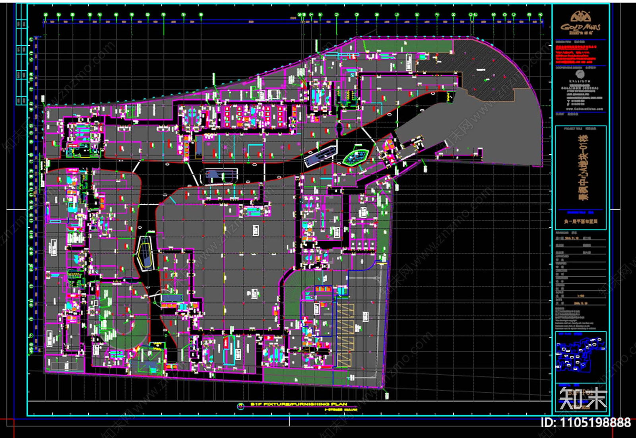This screenshot has width=636, height=438.
Task: Click the key plan thumbnail in title block
Action: [x=581, y=357]
